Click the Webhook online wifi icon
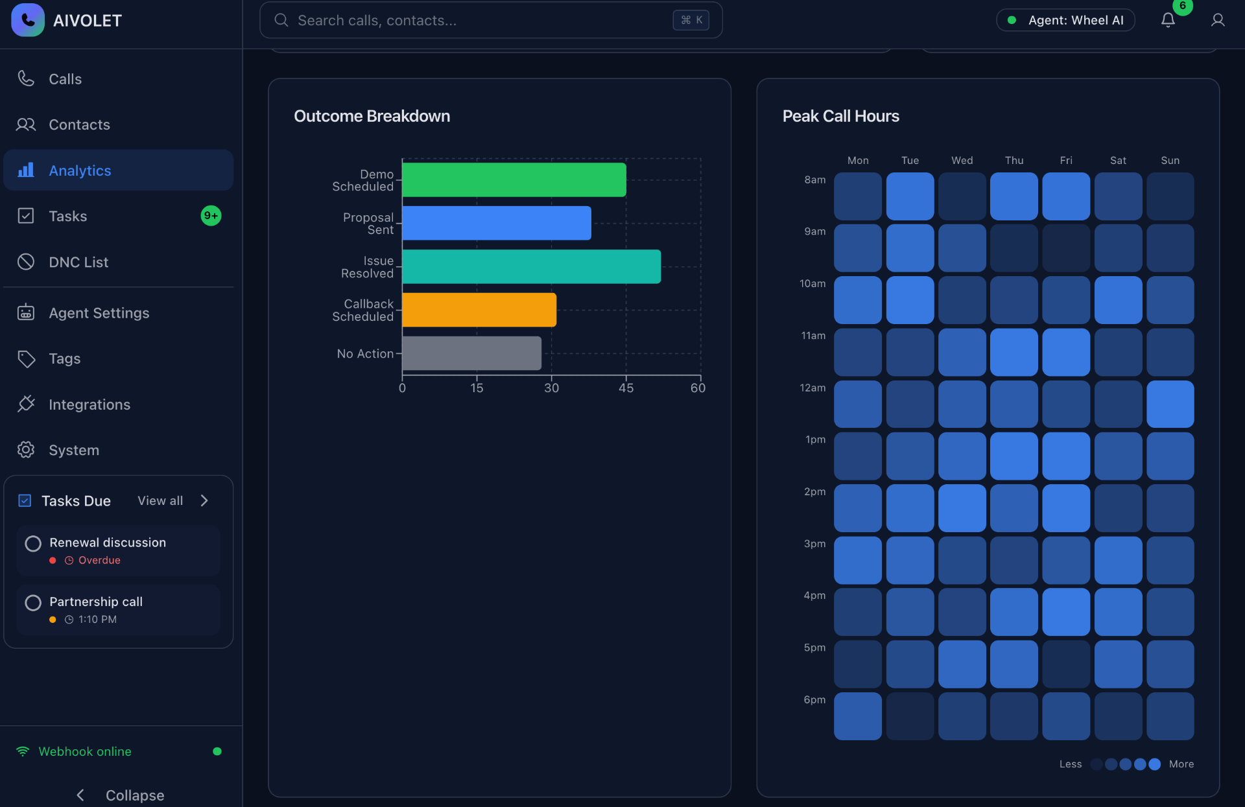Image resolution: width=1245 pixels, height=807 pixels. pos(23,751)
